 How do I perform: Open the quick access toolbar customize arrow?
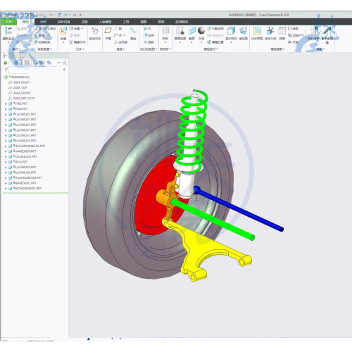tap(80, 15)
